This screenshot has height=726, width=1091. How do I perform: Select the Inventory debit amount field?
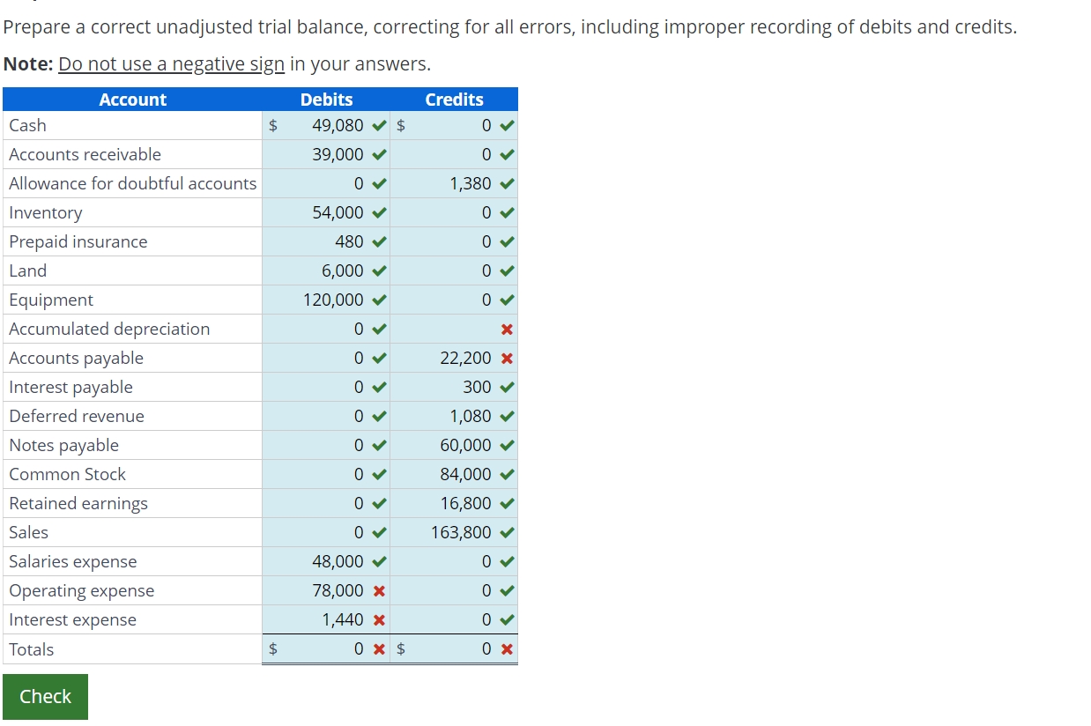tap(326, 212)
